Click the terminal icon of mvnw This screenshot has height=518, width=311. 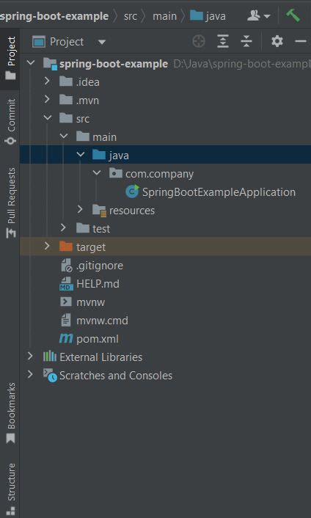[66, 302]
